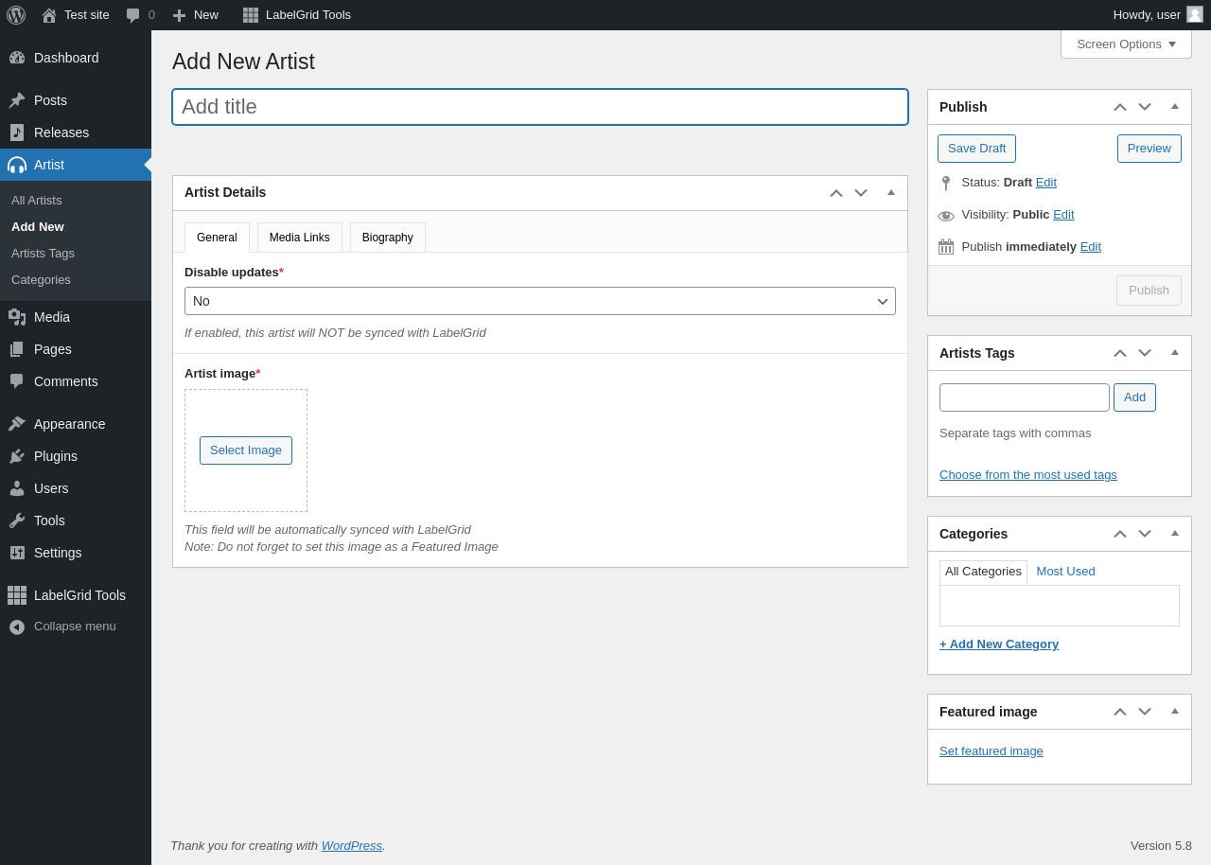
Task: Click the Collapse menu arrow icon
Action: click(17, 627)
